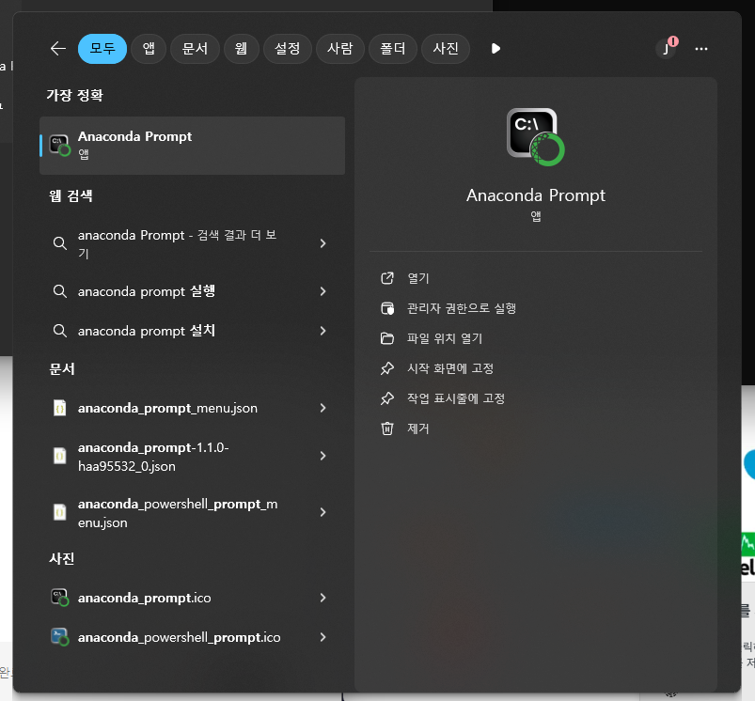Viewport: 755px width, 701px height.
Task: Choose 열기 to open the app
Action: 418,278
